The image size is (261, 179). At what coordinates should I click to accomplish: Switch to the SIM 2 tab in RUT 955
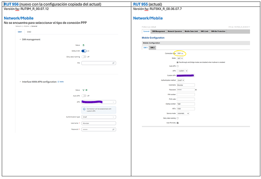pos(152,48)
